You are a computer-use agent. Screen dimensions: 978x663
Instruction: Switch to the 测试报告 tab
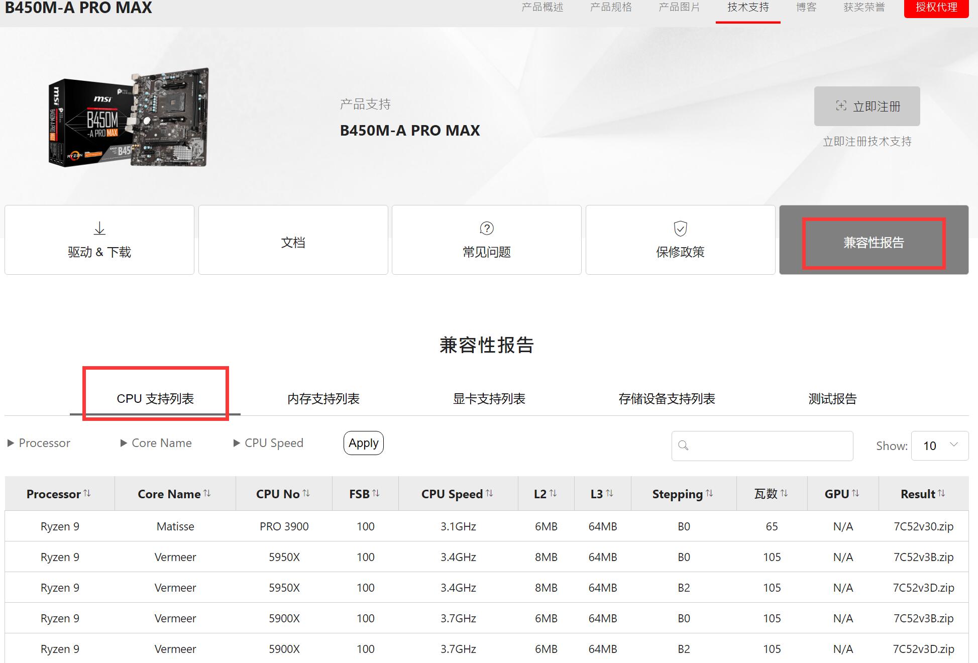tap(832, 398)
